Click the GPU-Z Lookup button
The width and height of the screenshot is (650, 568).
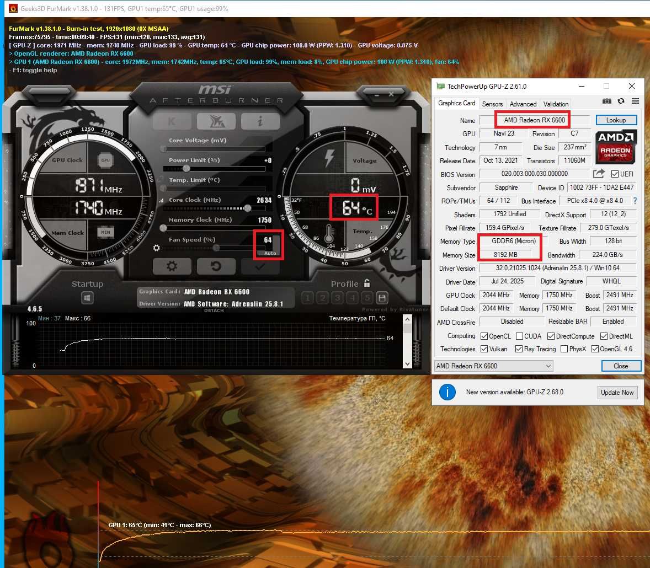click(616, 120)
